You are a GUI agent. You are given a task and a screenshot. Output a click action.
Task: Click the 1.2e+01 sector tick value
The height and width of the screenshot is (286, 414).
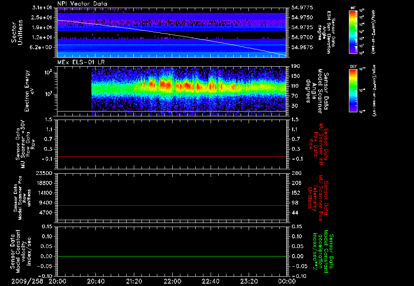(42, 38)
